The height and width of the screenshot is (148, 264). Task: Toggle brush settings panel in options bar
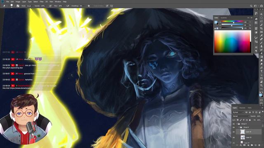18,6
